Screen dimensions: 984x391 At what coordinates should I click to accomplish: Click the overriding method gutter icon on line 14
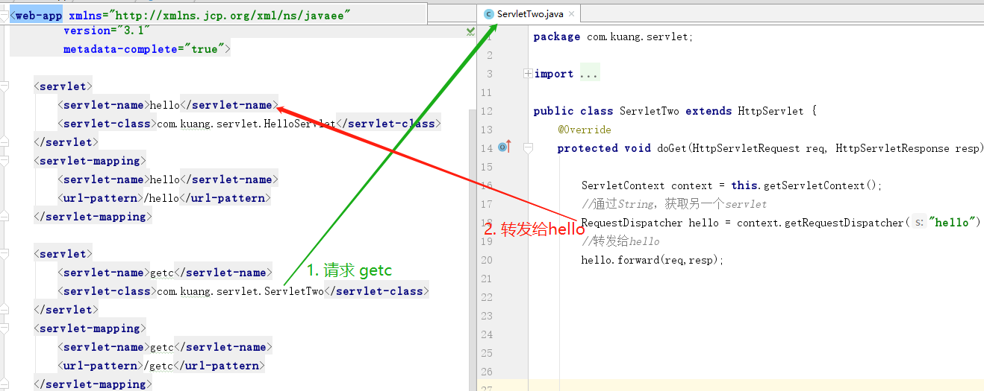(x=505, y=147)
